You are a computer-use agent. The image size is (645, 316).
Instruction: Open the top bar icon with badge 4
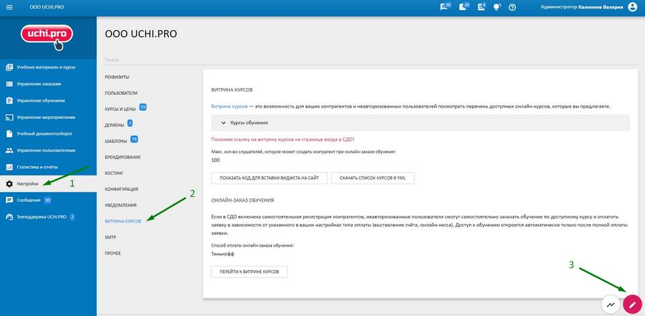tap(481, 7)
